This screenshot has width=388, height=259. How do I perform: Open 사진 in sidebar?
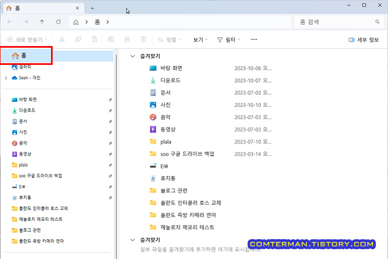(x=19, y=132)
